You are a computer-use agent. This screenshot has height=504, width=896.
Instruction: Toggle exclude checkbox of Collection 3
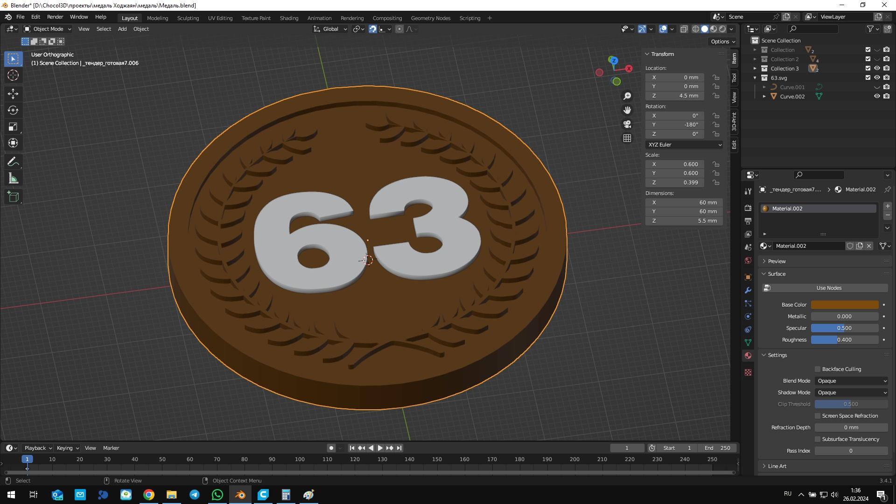point(868,69)
